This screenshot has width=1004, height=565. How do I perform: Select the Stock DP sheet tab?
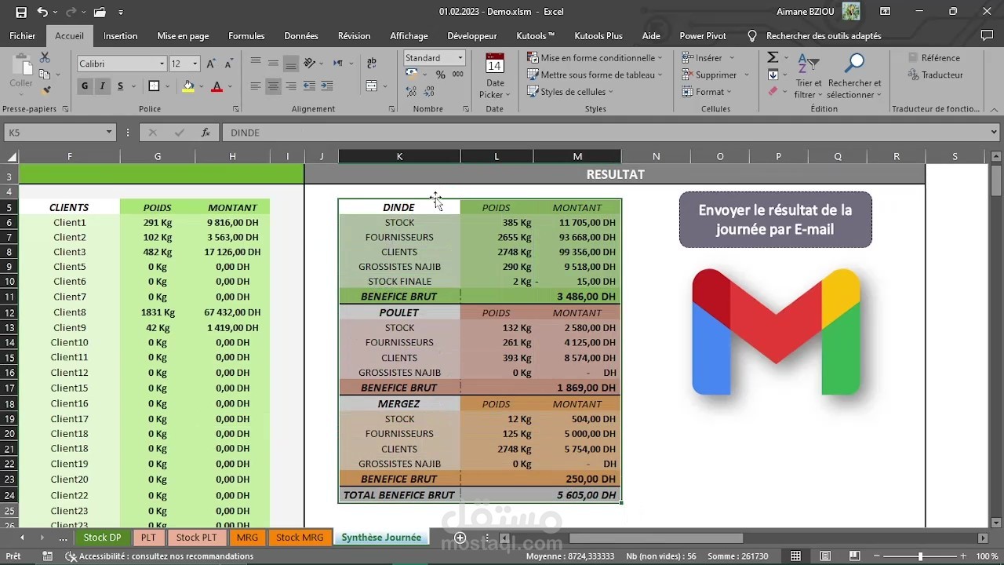(102, 538)
